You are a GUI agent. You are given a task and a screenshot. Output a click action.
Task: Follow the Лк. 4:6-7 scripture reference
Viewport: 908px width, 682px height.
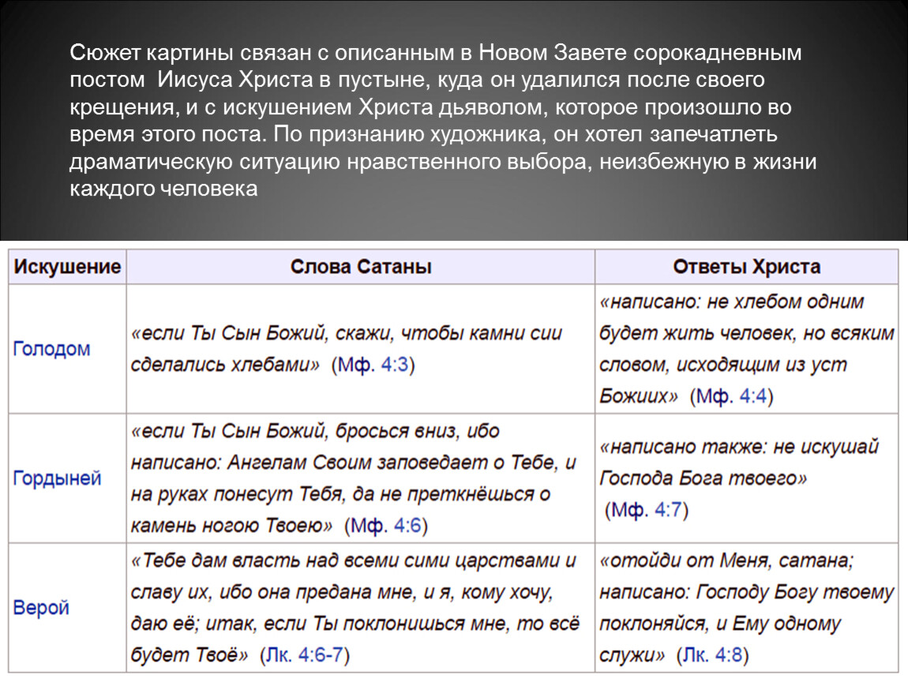(x=306, y=655)
